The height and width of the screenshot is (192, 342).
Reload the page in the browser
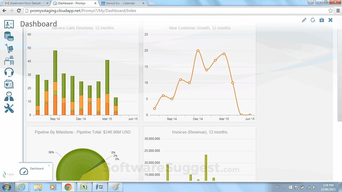click(19, 11)
